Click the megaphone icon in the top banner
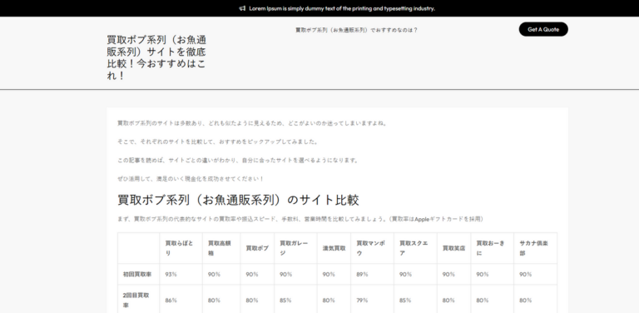 (242, 8)
